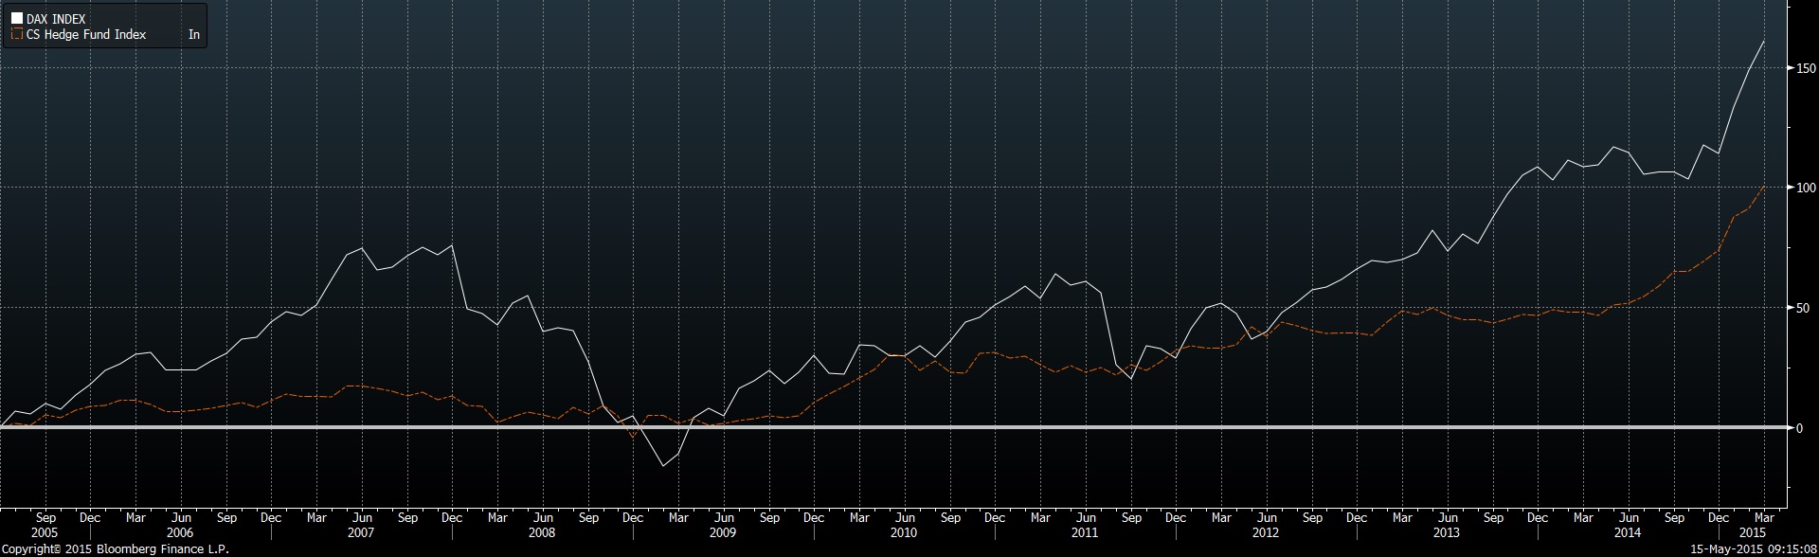Viewport: 1819px width, 557px height.
Task: Click the 2006 year label
Action: (x=180, y=533)
